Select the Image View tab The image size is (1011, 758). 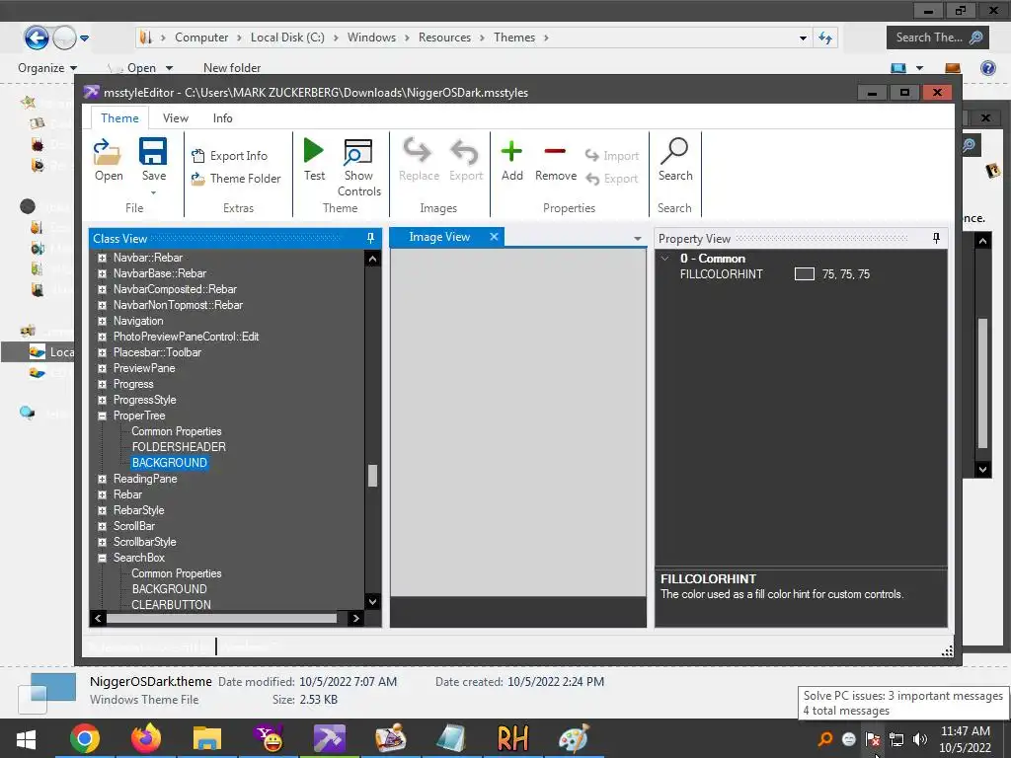[x=439, y=237]
